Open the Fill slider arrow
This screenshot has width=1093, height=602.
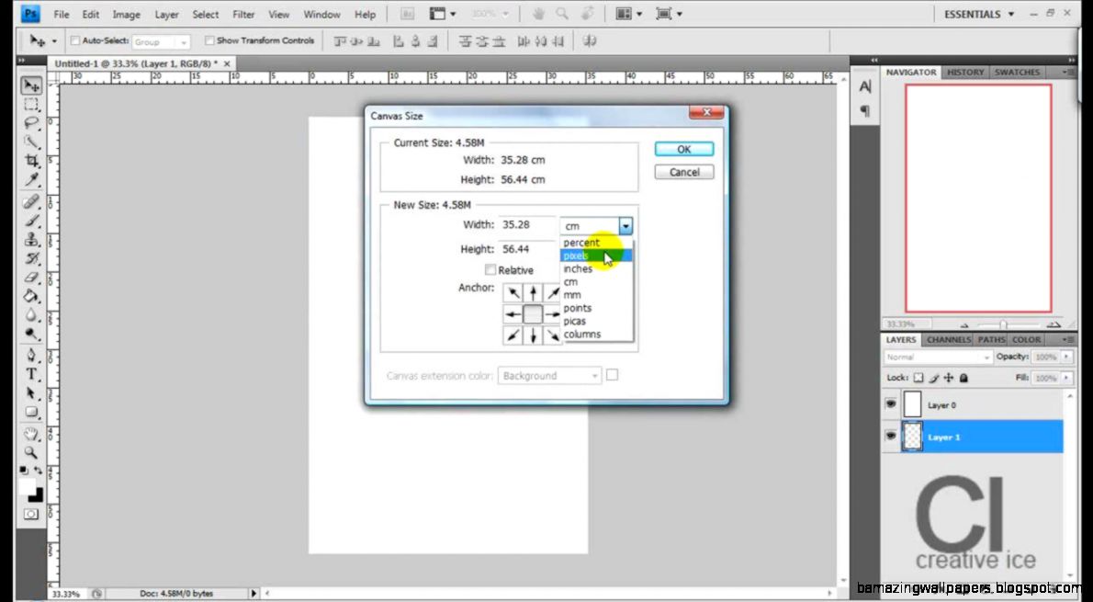pyautogui.click(x=1066, y=378)
